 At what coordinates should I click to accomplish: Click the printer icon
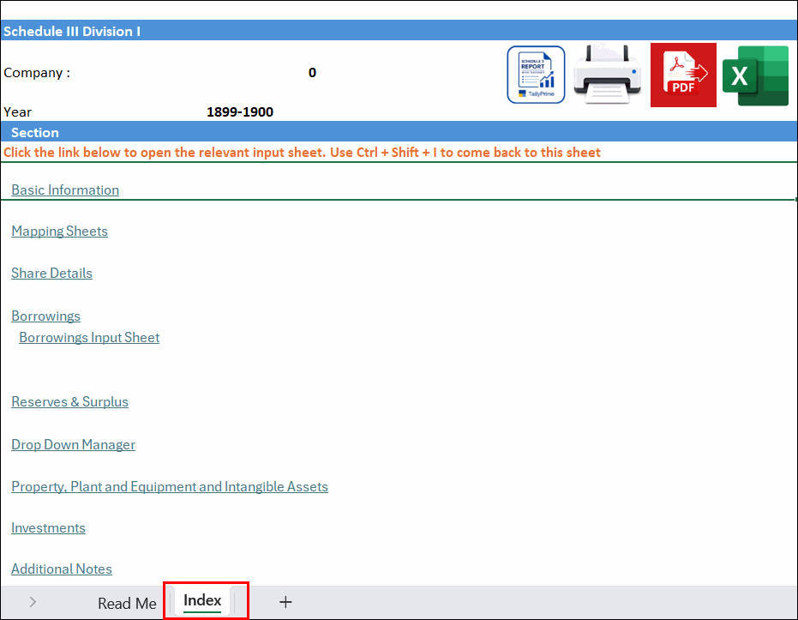point(608,75)
